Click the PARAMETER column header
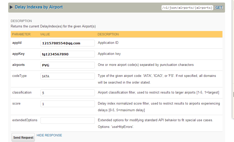 point(21,34)
